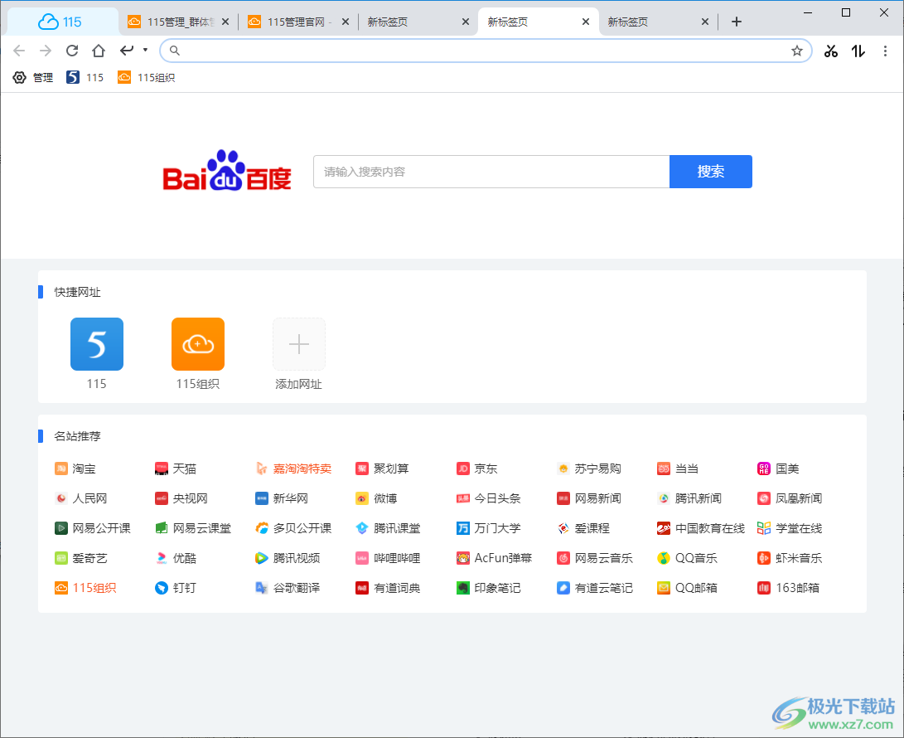This screenshot has height=738, width=904.
Task: Open 嘉淘淘特卖 site link
Action: click(293, 469)
